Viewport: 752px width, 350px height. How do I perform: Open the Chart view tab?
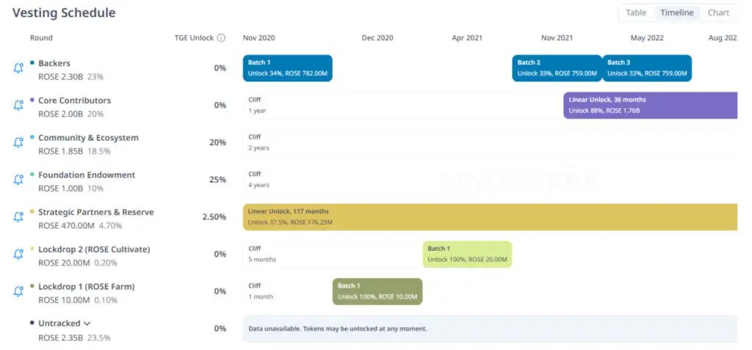718,12
